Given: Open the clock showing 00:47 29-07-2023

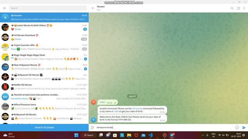Looking at the screenshot, I should pyautogui.click(x=236, y=135).
